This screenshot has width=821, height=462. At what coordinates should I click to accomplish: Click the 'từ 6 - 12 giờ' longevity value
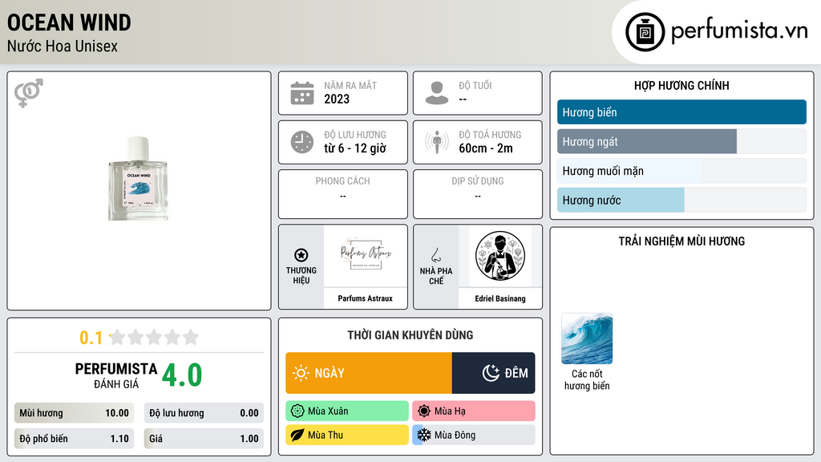[355, 148]
